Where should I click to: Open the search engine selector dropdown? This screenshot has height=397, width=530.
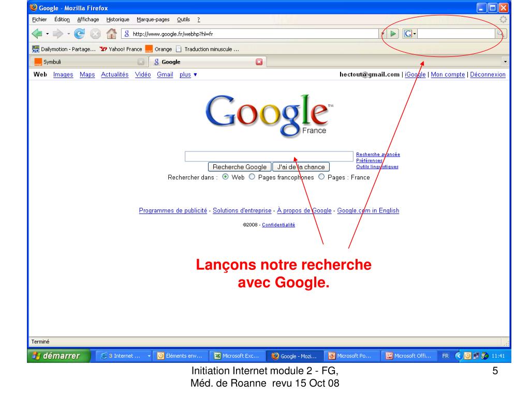(x=415, y=34)
